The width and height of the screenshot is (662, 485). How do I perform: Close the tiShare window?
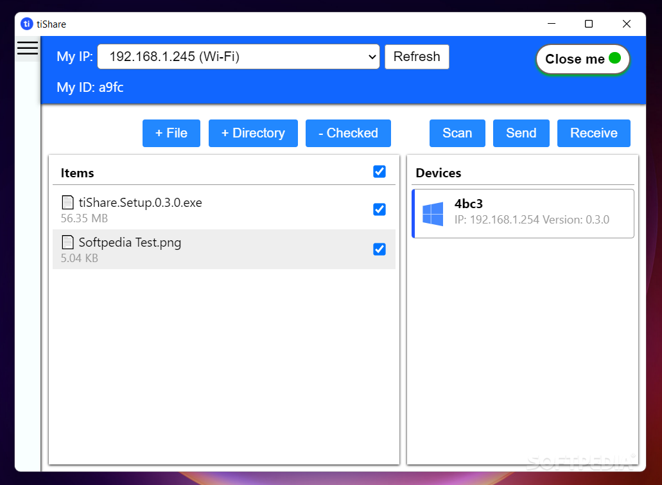point(627,24)
